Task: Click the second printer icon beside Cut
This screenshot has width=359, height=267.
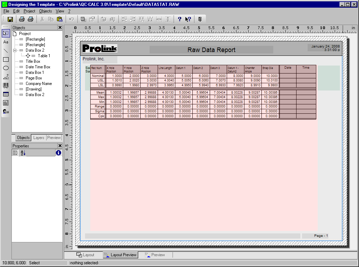Action: [31, 19]
